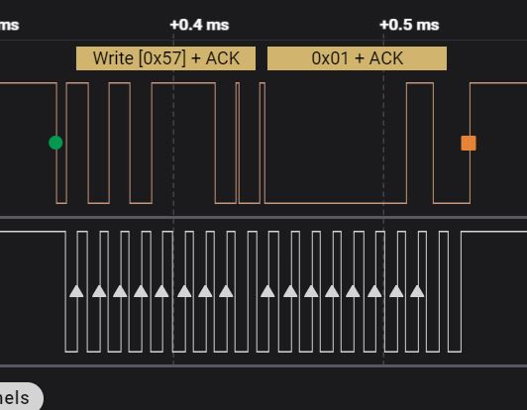Click the green I2C start condition dot

pyautogui.click(x=55, y=143)
